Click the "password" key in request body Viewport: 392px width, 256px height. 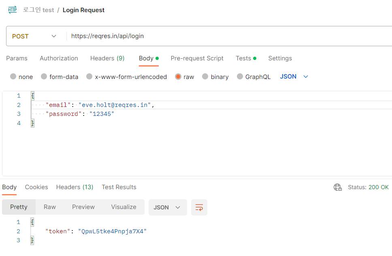64,114
